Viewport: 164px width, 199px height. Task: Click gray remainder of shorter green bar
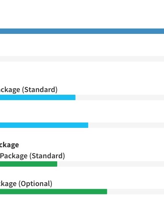pyautogui.click(x=111, y=164)
